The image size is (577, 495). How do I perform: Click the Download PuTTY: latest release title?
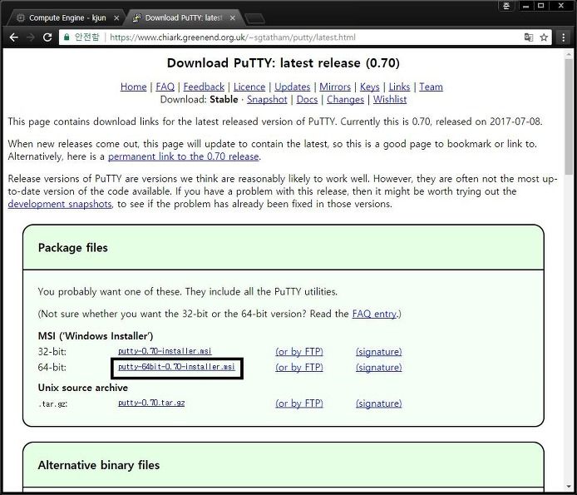coord(284,63)
